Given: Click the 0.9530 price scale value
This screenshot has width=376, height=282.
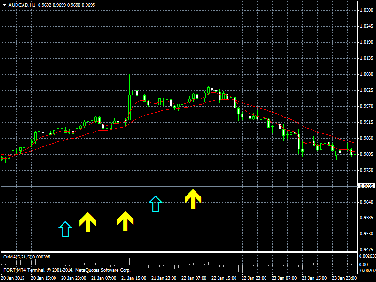Looking at the screenshot, I should coord(367,234).
